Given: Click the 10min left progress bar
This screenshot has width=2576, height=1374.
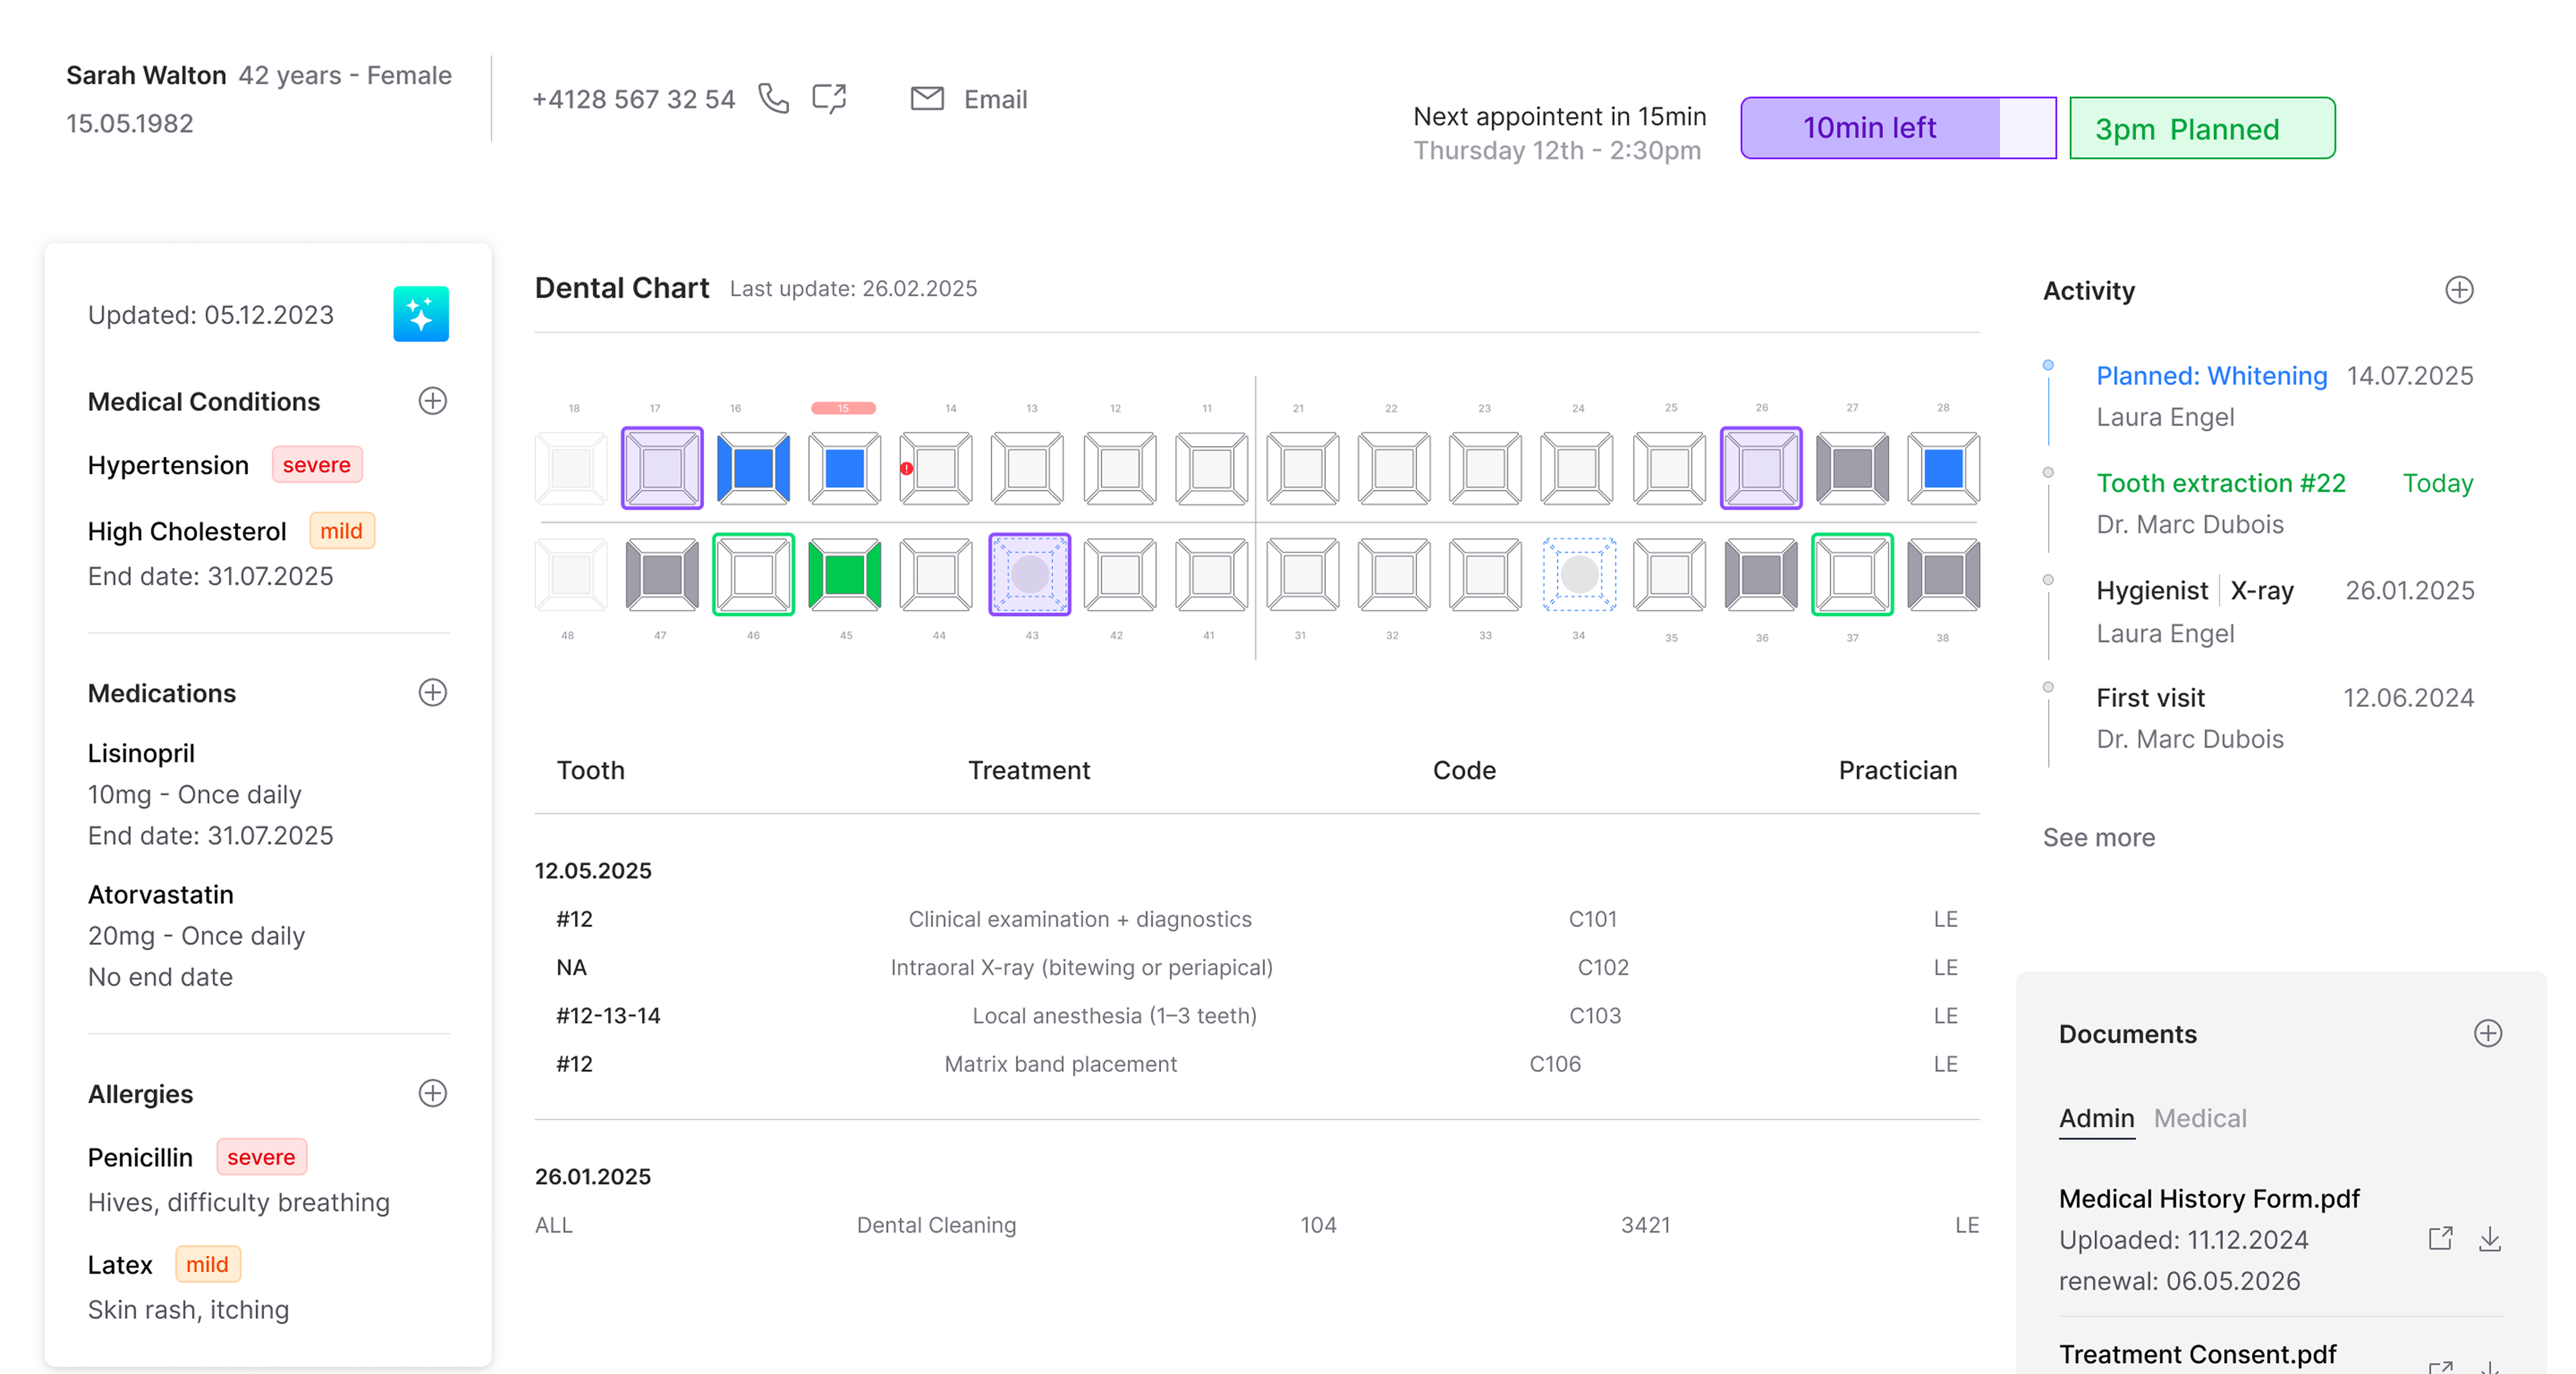Looking at the screenshot, I should coord(1897,128).
